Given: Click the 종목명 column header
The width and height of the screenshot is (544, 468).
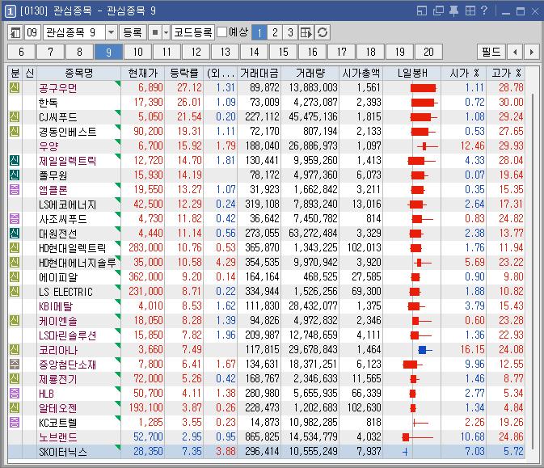Looking at the screenshot, I should pyautogui.click(x=78, y=73).
